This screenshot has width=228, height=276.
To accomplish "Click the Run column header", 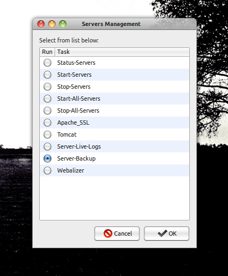I will click(x=47, y=52).
